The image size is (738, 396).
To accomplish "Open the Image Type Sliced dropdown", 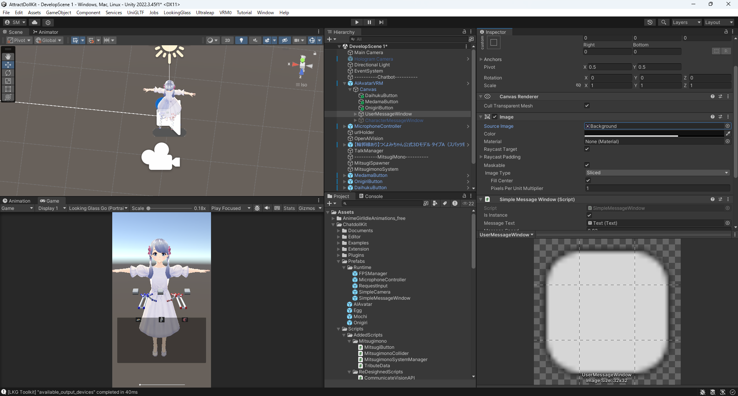I will click(x=657, y=173).
